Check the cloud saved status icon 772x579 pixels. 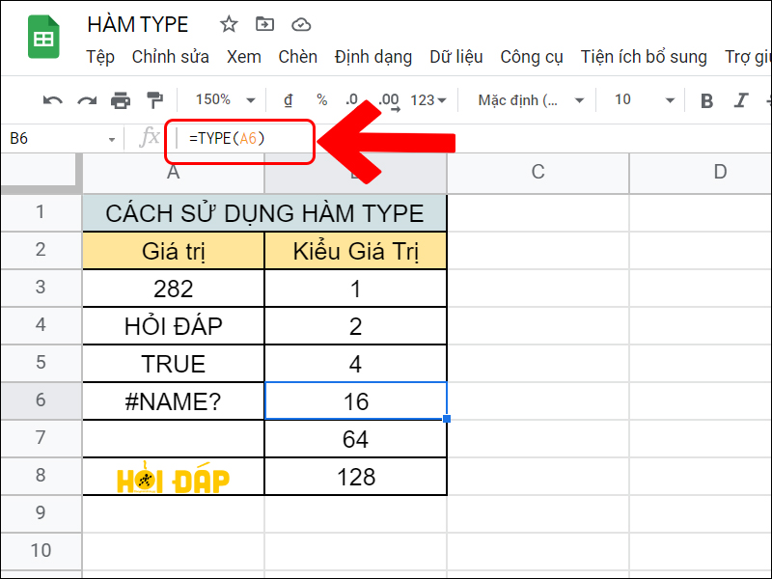click(301, 24)
